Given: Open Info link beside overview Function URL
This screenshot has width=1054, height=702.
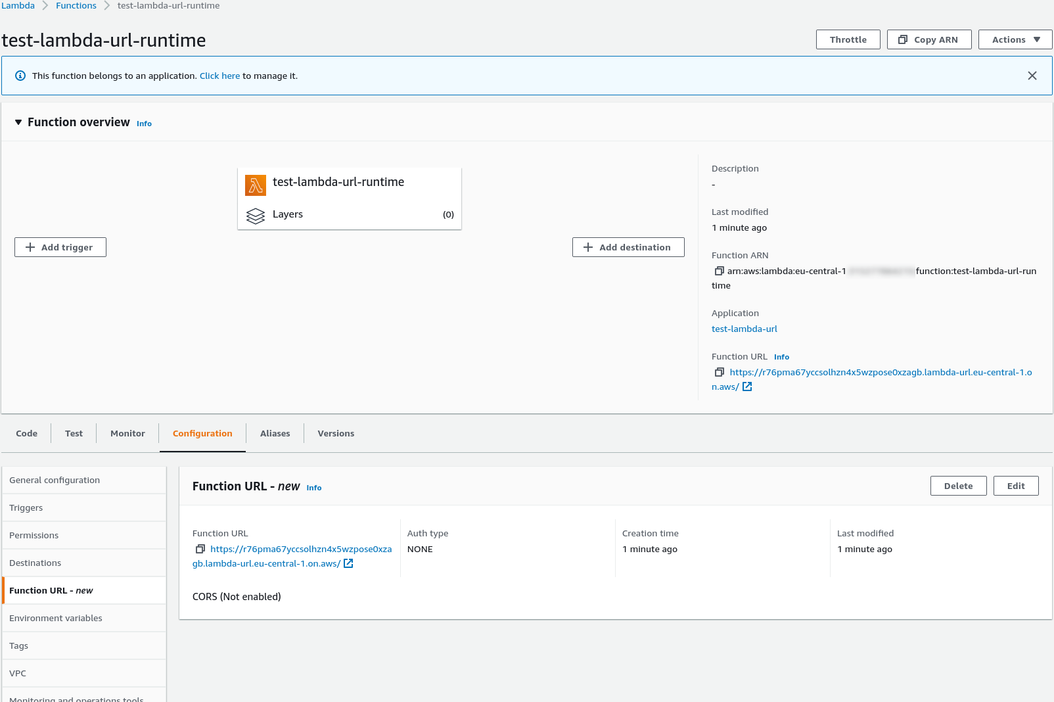Looking at the screenshot, I should pos(781,357).
